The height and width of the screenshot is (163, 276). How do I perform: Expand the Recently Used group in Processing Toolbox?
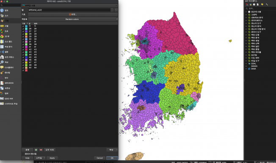(246, 12)
